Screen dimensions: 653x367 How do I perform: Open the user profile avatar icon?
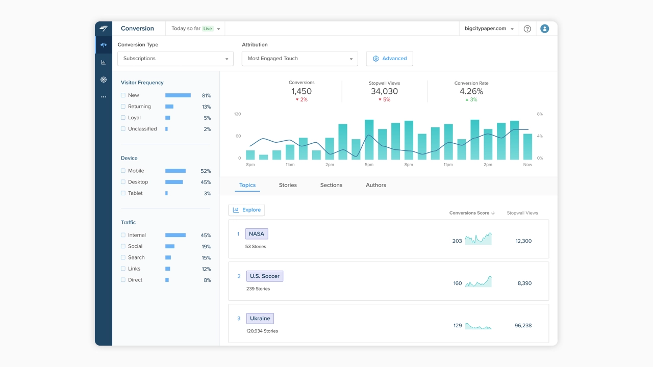point(545,29)
